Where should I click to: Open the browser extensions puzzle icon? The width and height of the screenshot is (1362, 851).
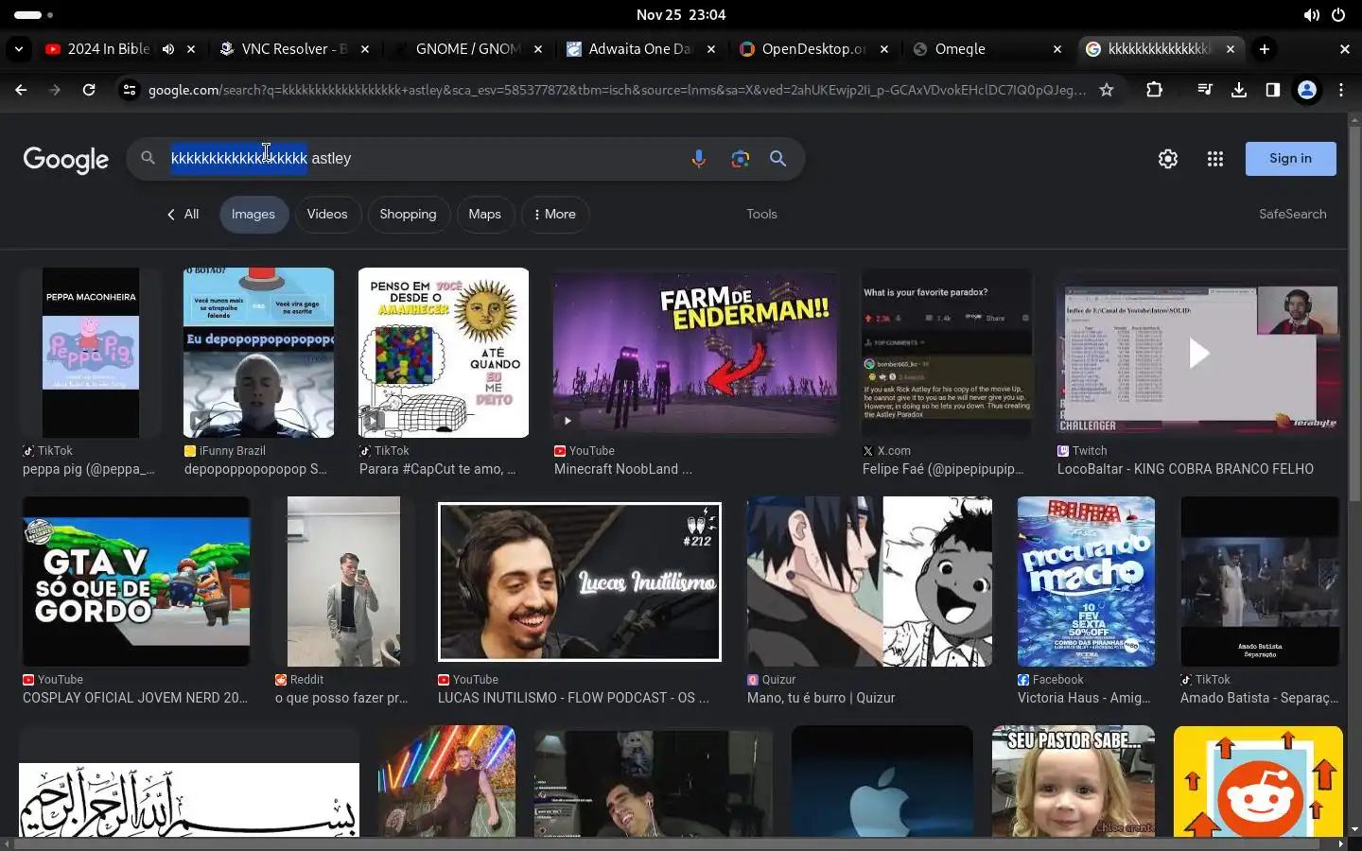coord(1154,90)
